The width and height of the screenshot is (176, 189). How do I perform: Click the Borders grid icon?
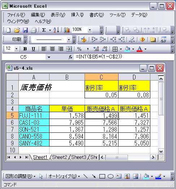coord(115,49)
